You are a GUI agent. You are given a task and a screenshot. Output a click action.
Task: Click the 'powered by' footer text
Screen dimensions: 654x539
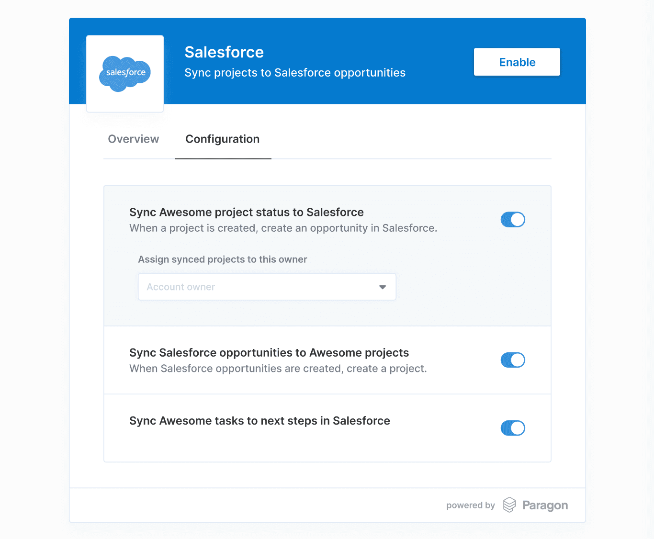click(x=470, y=505)
